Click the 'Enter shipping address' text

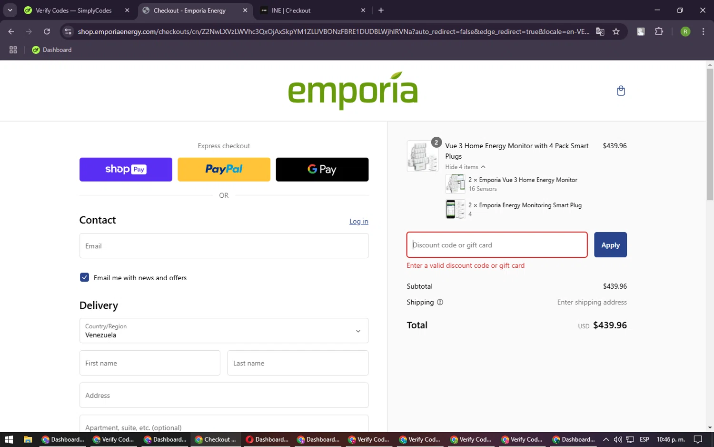592,302
